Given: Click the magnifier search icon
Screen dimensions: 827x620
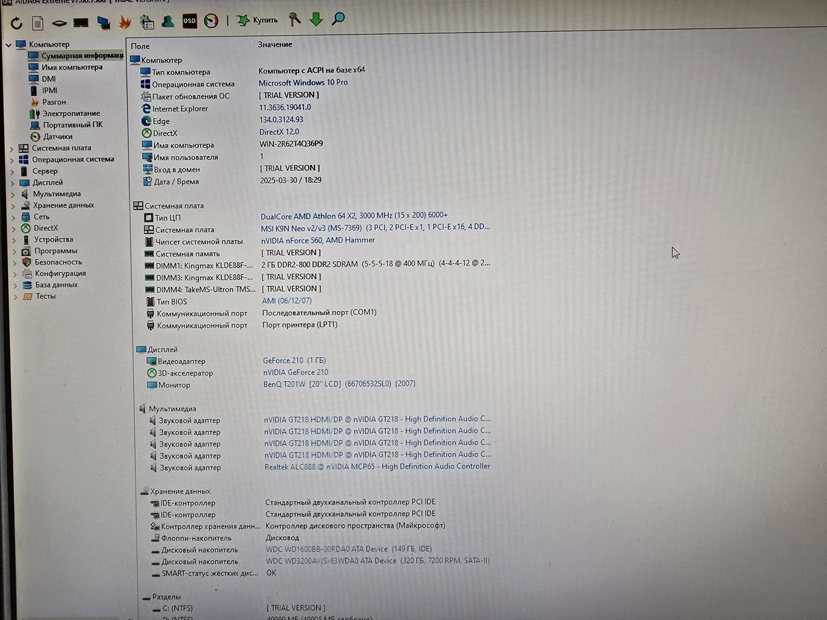Looking at the screenshot, I should pos(338,19).
